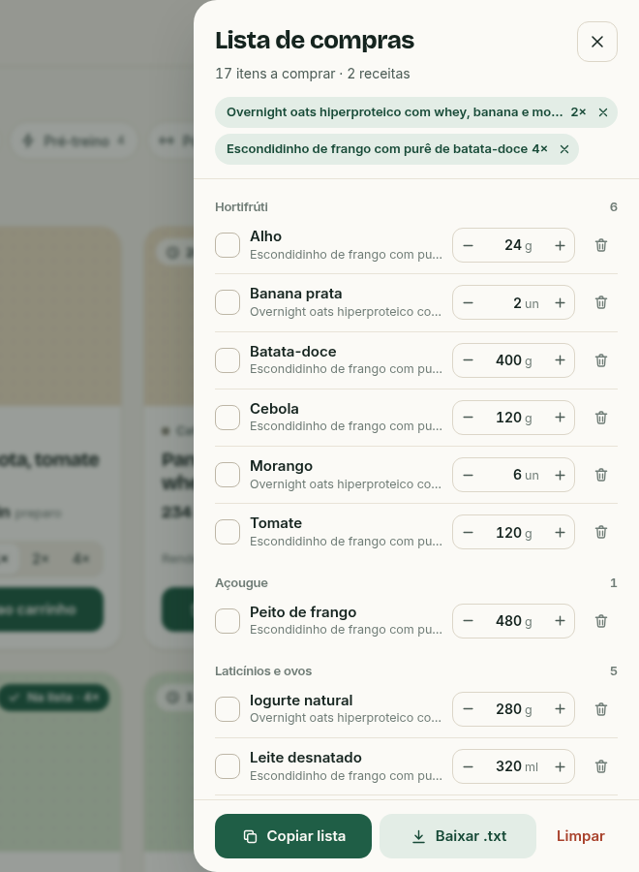The height and width of the screenshot is (872, 639).
Task: Check off Alho as bought
Action: pyautogui.click(x=228, y=245)
